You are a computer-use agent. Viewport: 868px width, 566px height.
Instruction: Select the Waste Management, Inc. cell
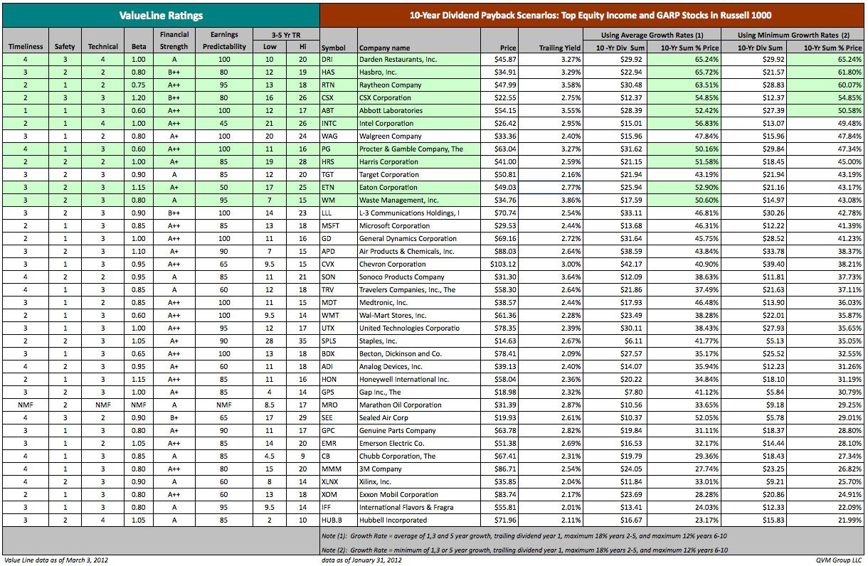(419, 201)
